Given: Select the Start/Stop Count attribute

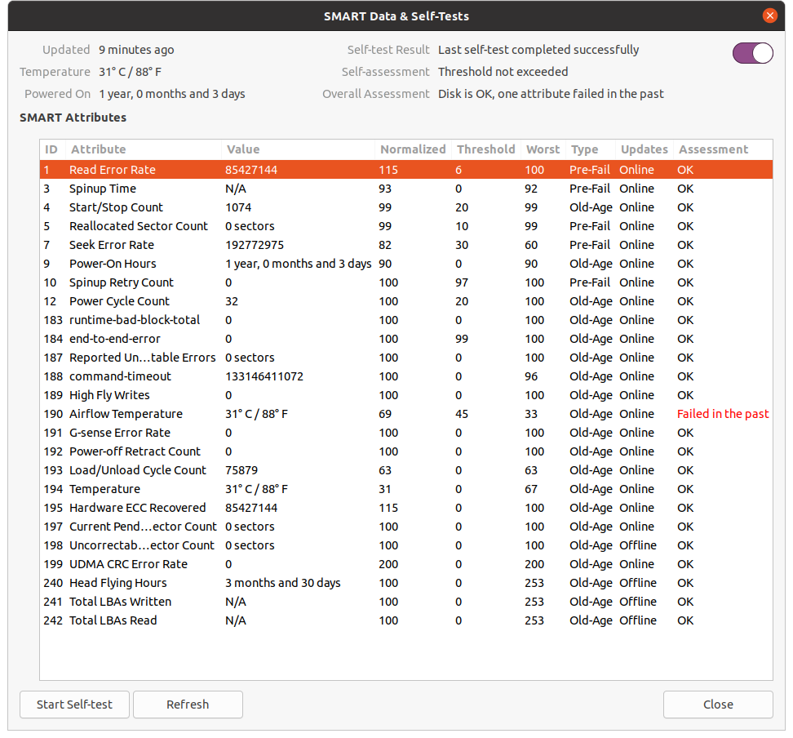Looking at the screenshot, I should click(x=406, y=207).
